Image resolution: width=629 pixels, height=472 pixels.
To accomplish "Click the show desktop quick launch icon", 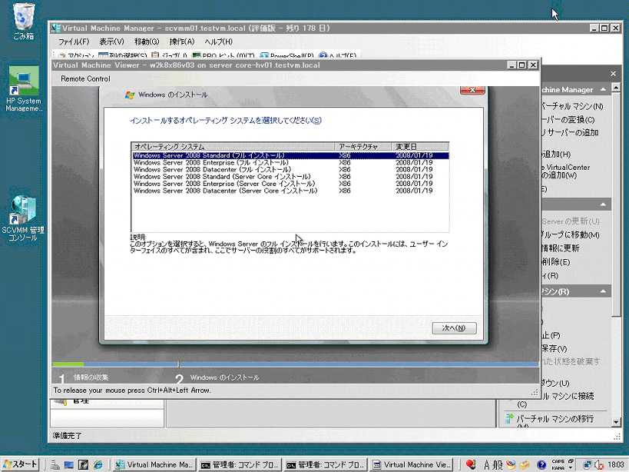I will [x=69, y=464].
